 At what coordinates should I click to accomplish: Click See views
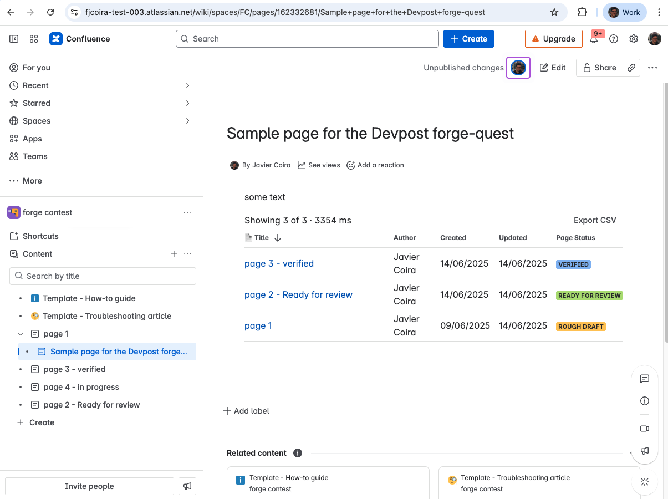coord(319,165)
